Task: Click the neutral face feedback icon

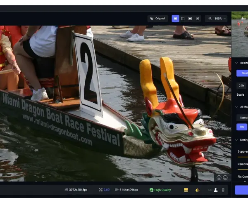Action: [x=225, y=178]
